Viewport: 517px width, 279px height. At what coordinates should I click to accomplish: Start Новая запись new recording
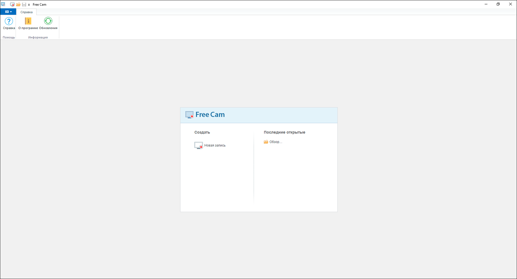point(210,145)
